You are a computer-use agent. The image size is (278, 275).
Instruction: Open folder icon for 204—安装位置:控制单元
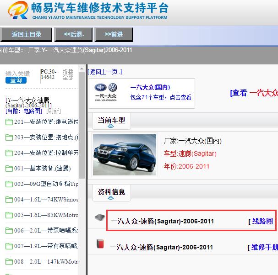pyautogui.click(x=9, y=153)
